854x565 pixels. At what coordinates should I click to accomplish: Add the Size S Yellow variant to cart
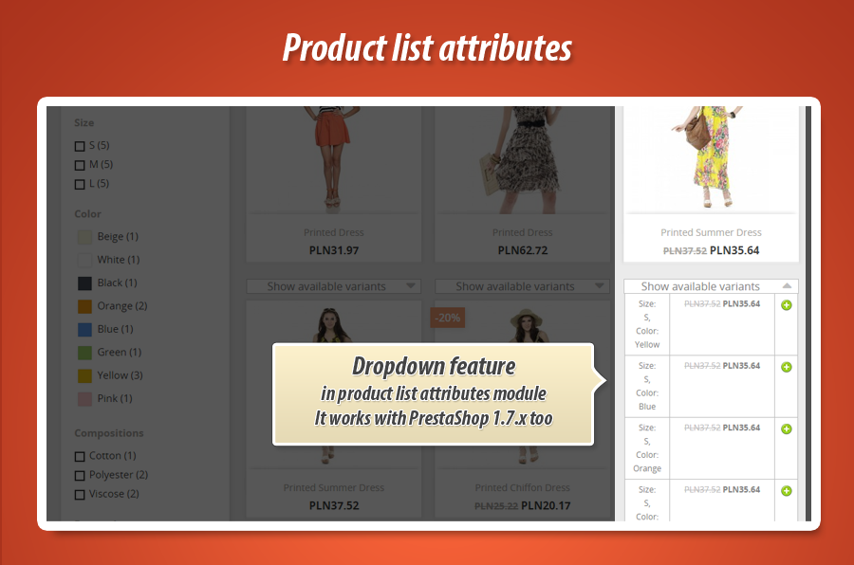786,305
